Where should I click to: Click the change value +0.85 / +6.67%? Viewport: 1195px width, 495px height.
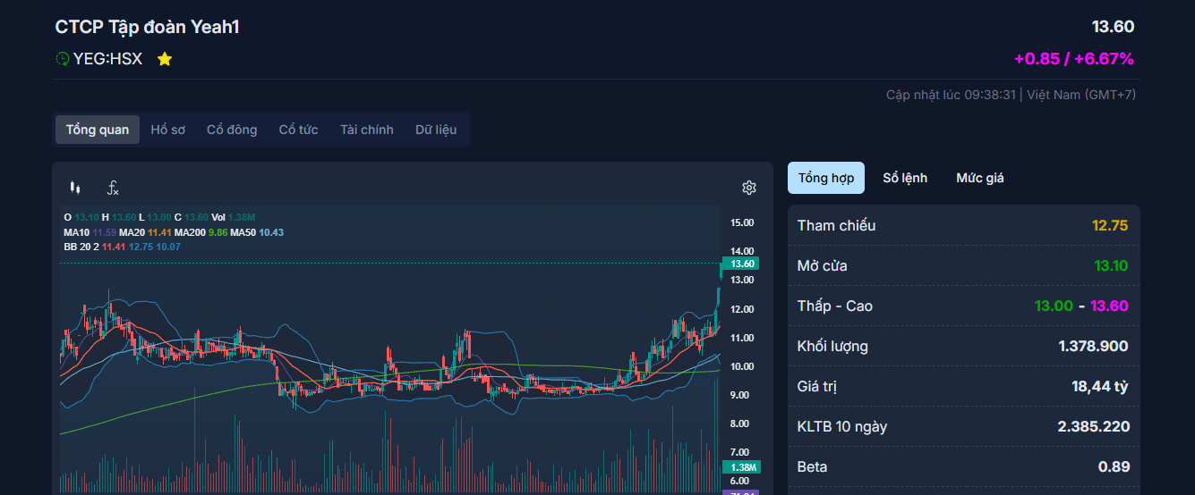[x=1074, y=59]
